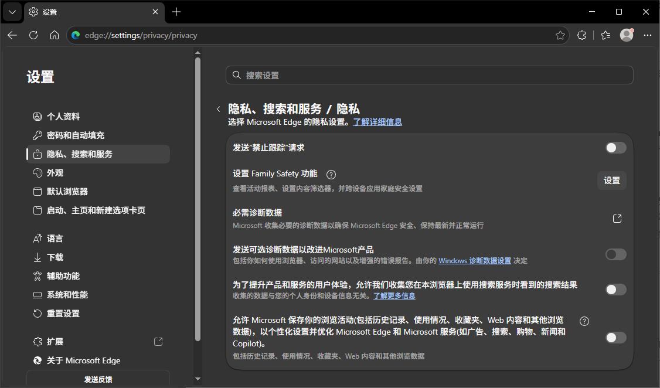Reload the page with the refresh icon
Image resolution: width=660 pixels, height=388 pixels.
point(33,35)
